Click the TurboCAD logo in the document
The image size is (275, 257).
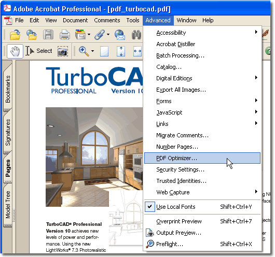point(94,81)
